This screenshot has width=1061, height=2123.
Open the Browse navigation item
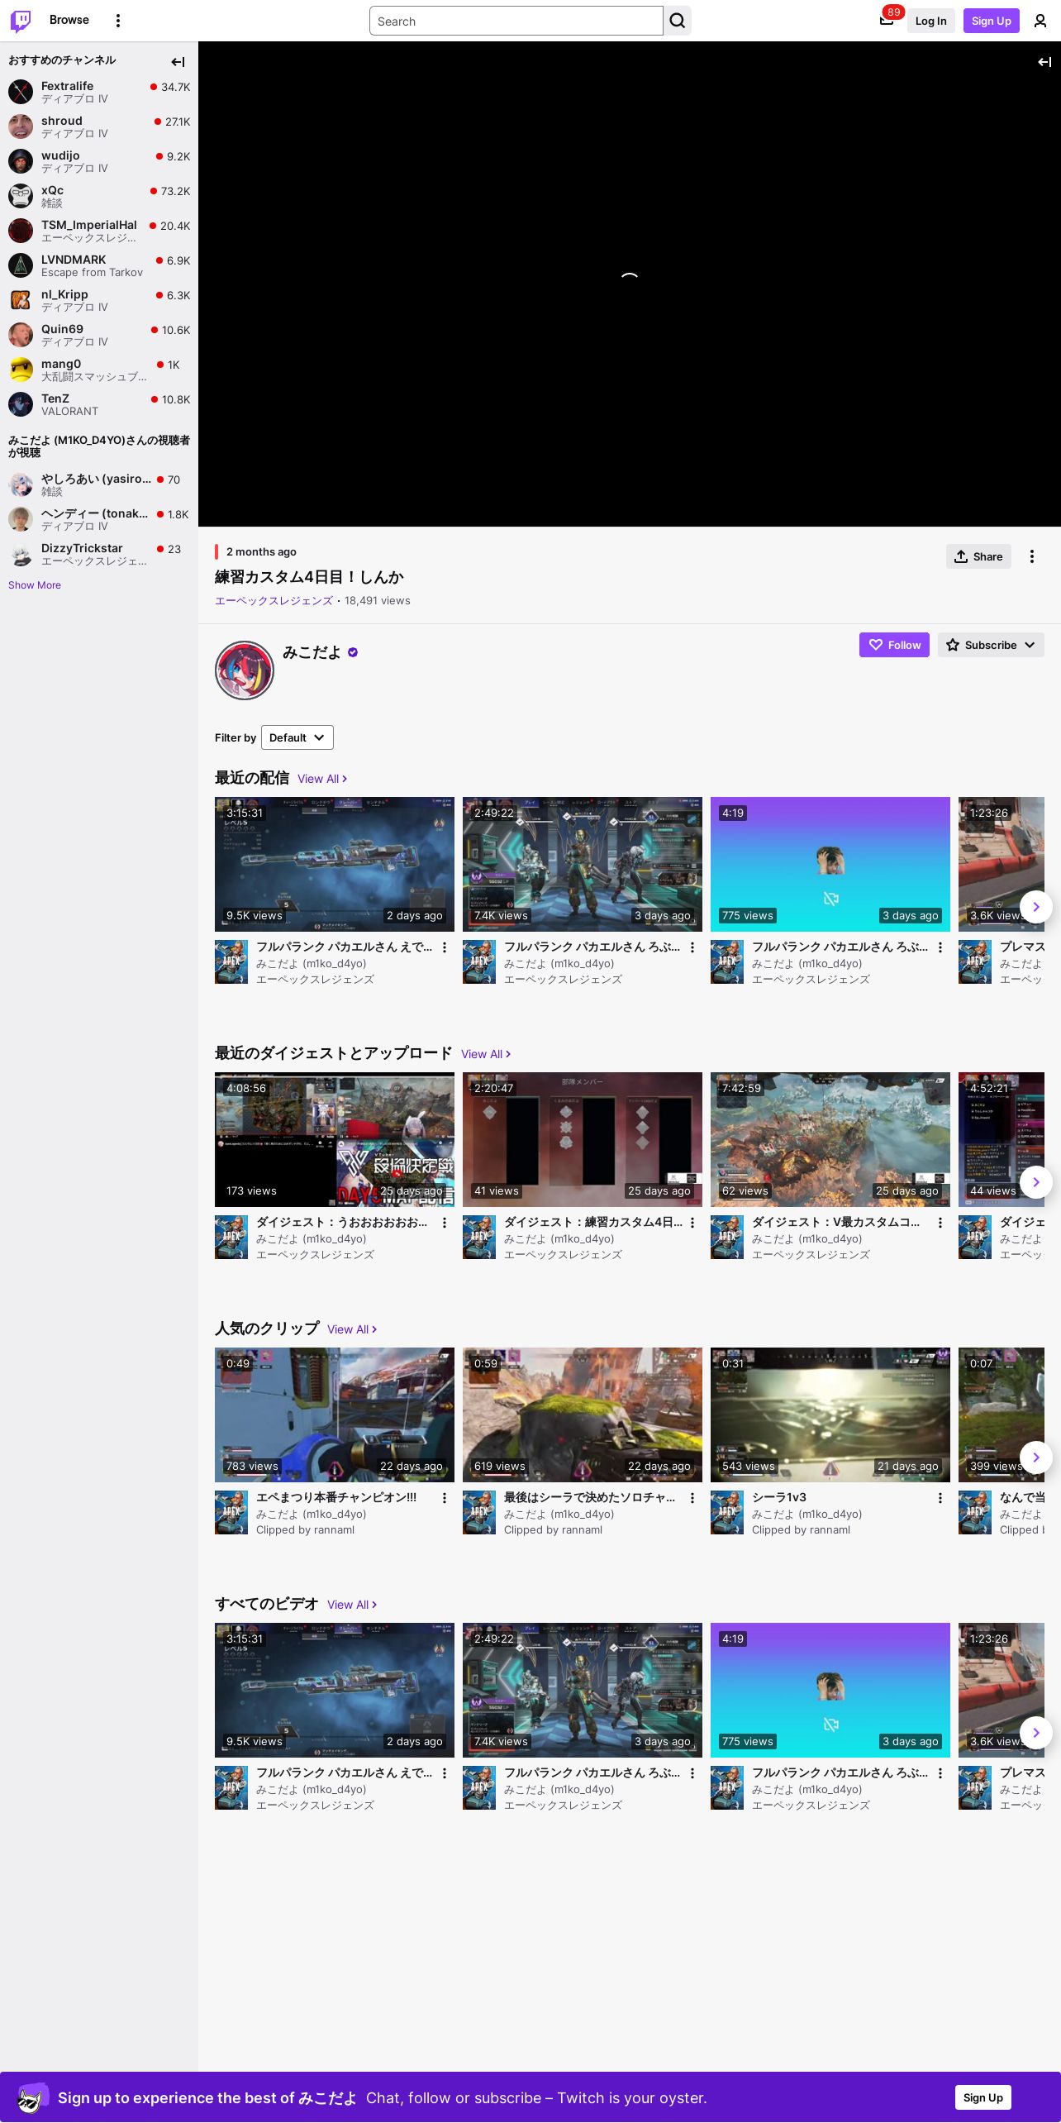[x=69, y=20]
